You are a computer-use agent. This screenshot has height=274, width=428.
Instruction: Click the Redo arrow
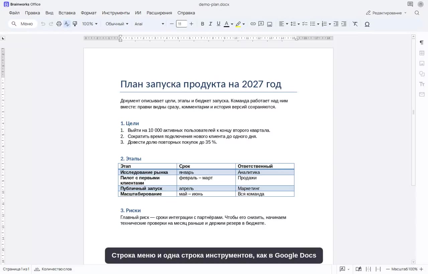[51, 24]
